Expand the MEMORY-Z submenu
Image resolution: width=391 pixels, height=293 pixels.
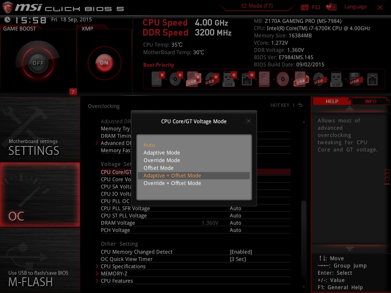pyautogui.click(x=114, y=274)
